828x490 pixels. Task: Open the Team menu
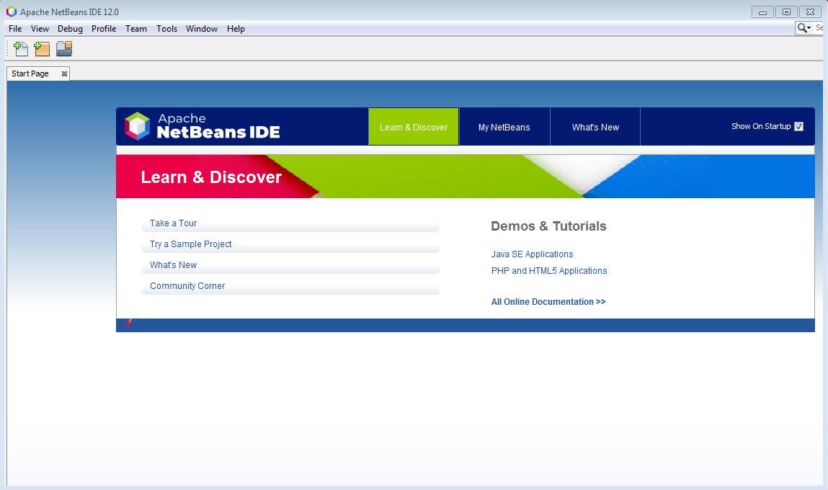click(x=135, y=29)
